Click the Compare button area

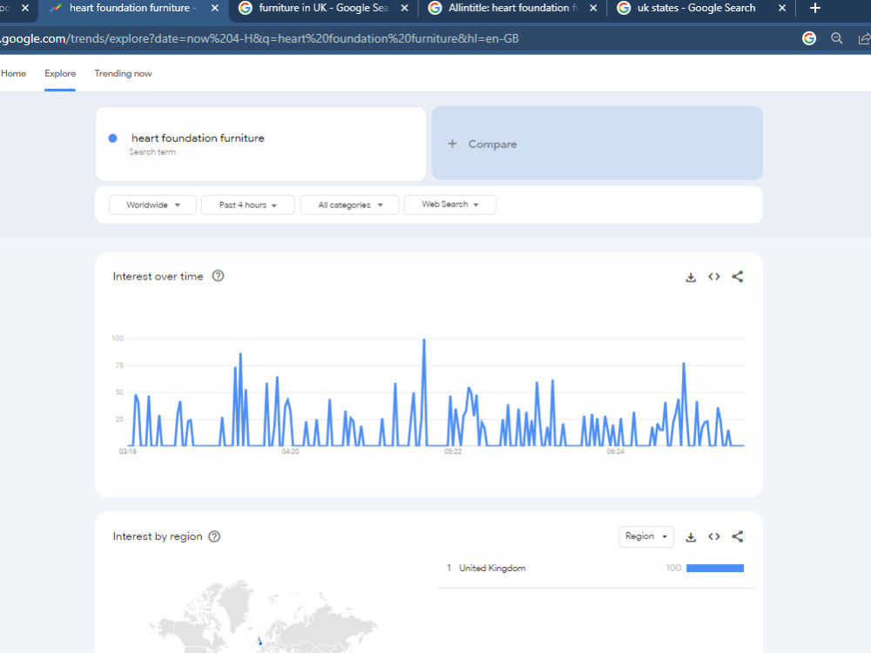tap(598, 144)
